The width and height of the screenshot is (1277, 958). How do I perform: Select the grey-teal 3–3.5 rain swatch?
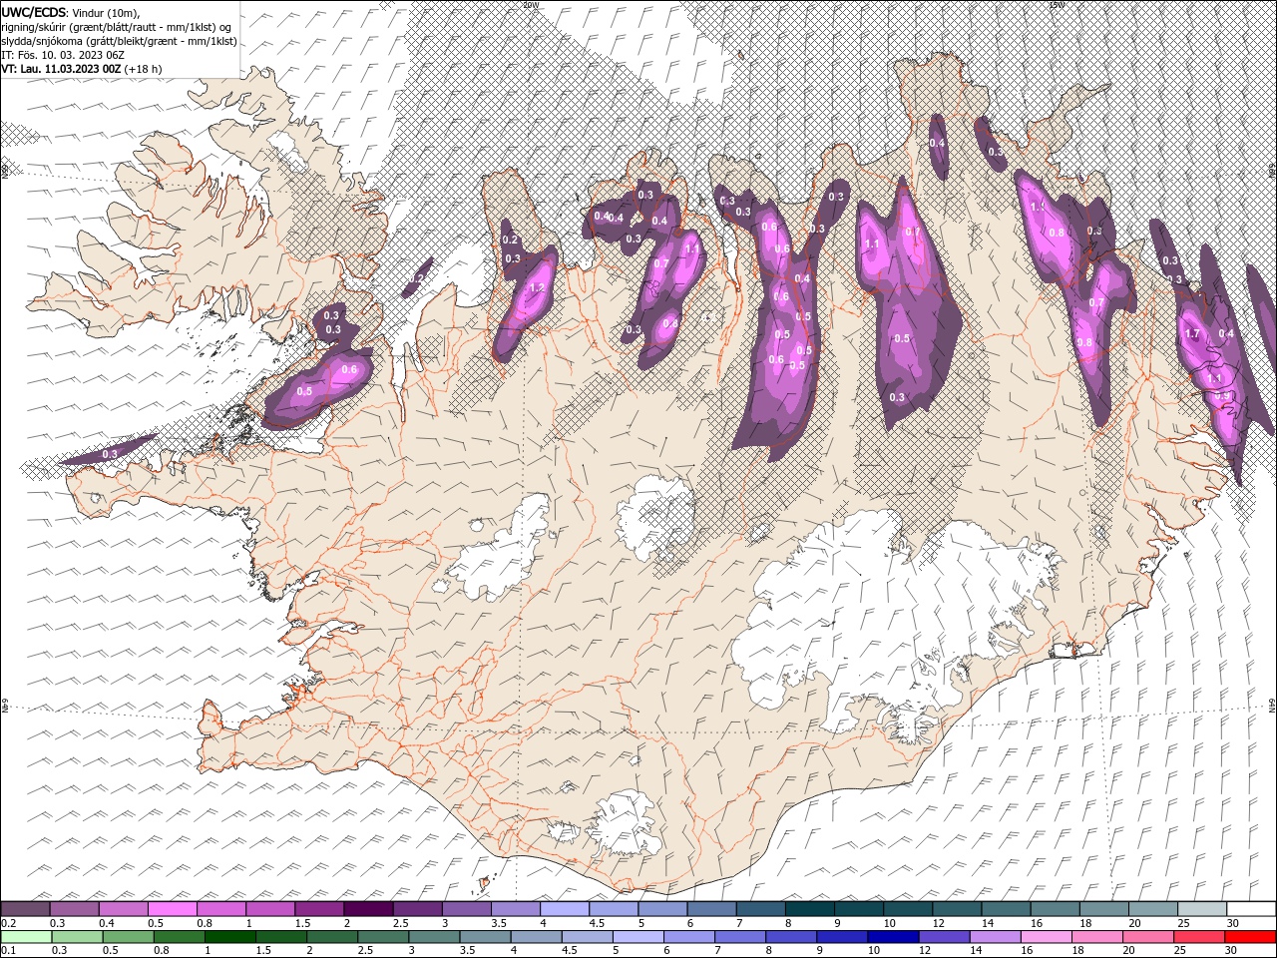[433, 937]
